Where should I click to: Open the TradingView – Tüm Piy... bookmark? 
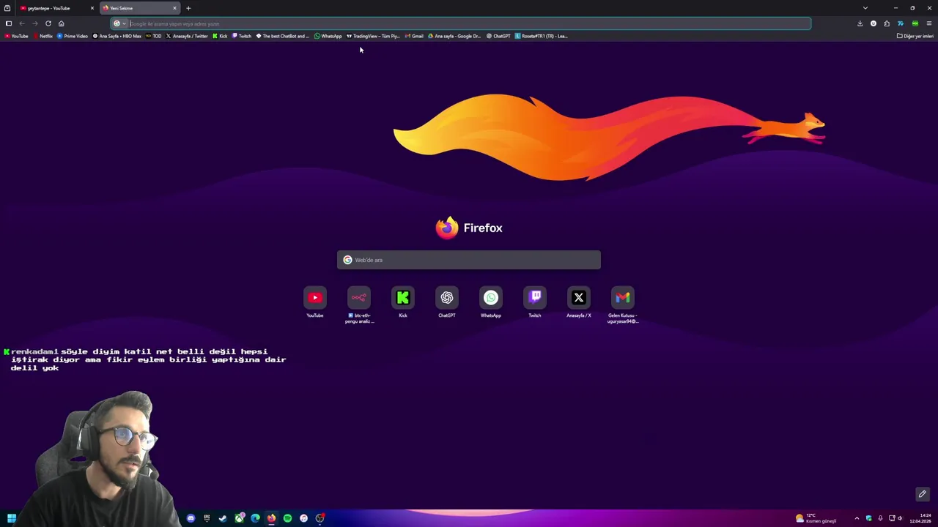(373, 36)
